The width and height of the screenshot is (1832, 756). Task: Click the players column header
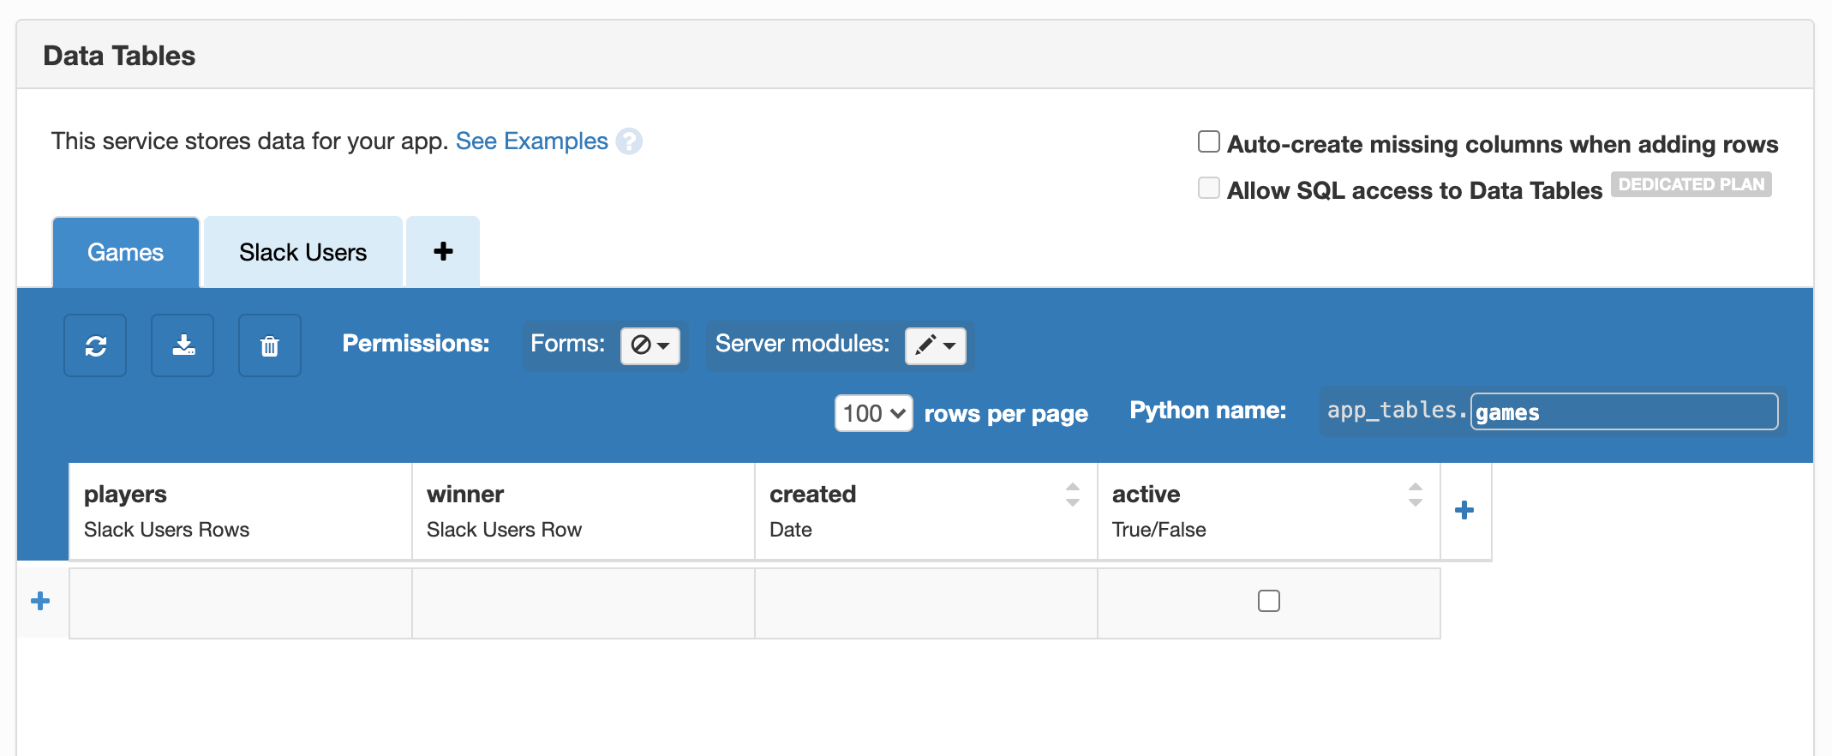(126, 495)
